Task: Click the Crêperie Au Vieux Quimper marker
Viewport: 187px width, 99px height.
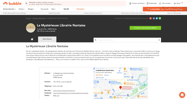Action: (125, 83)
